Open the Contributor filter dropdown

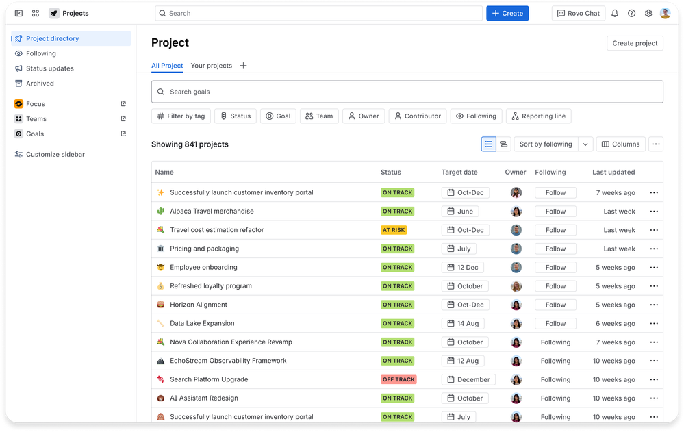[x=418, y=116]
